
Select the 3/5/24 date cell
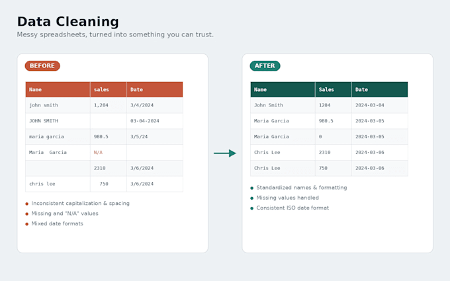[x=155, y=136]
